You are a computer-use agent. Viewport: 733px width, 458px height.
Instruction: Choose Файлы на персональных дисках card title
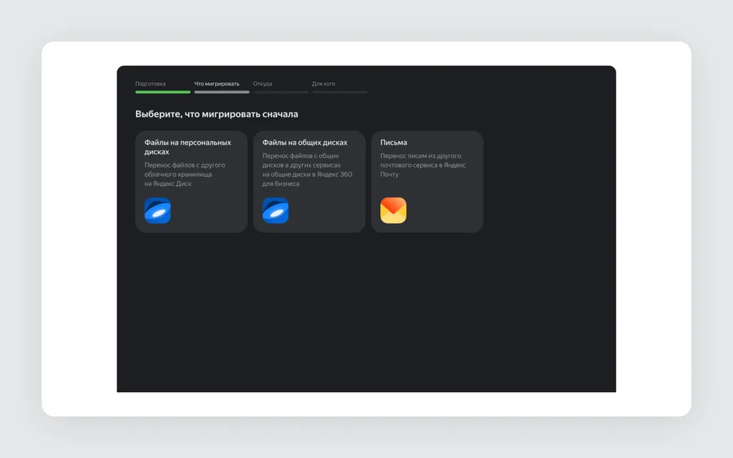(188, 147)
